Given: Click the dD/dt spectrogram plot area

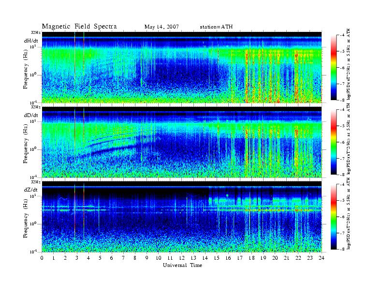Looking at the screenshot, I should (182, 142).
